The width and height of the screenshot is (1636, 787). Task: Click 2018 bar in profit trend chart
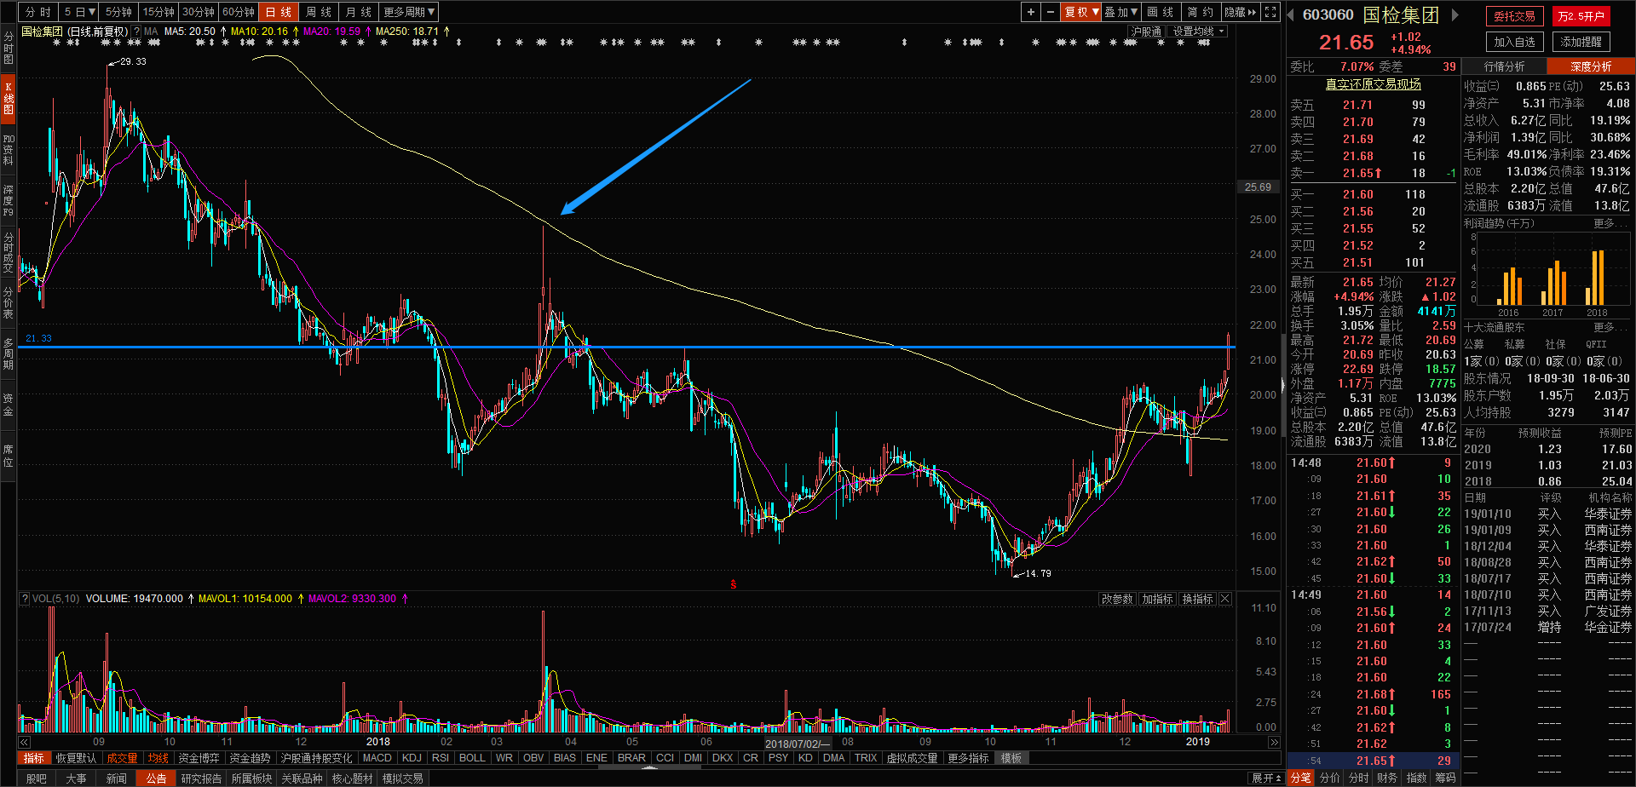pos(1596,278)
